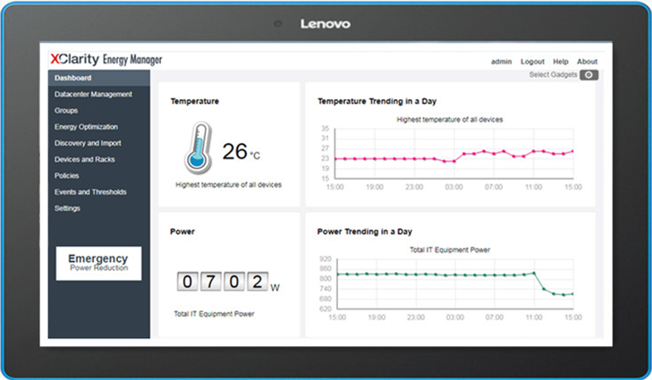Image resolution: width=652 pixels, height=380 pixels.
Task: Navigate to Energy Optimization
Action: (x=86, y=127)
